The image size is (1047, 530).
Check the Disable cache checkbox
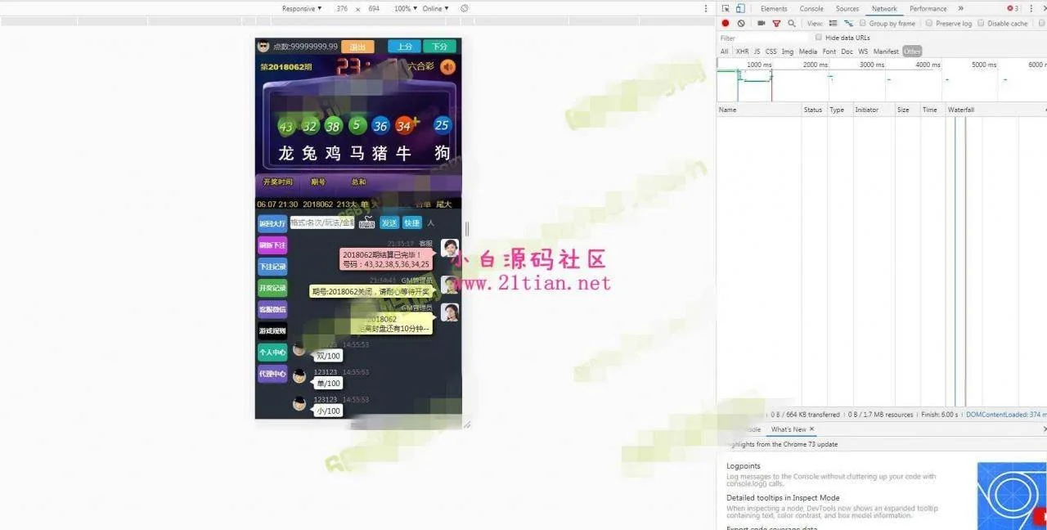(x=981, y=24)
